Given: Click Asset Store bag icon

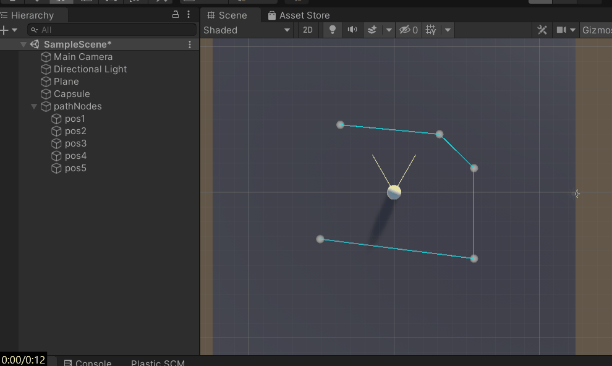Looking at the screenshot, I should 271,15.
